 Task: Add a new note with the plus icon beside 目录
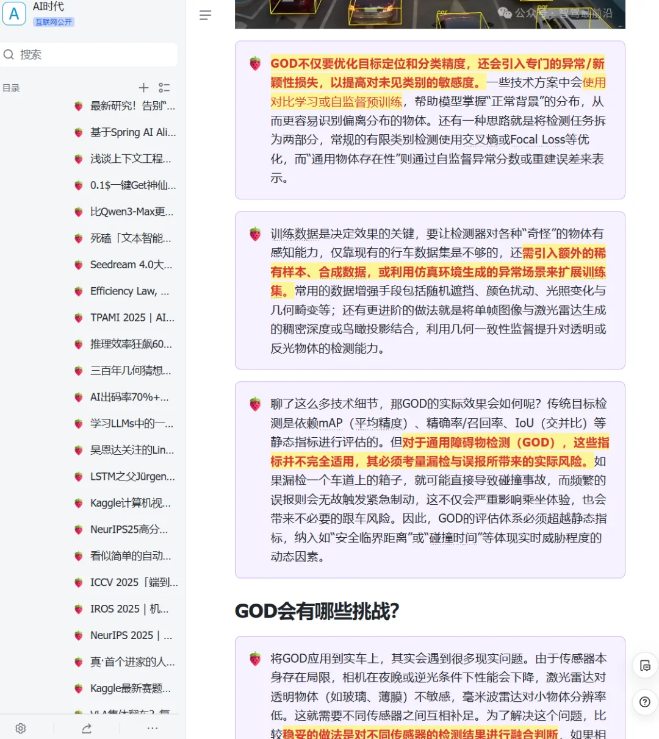click(x=144, y=88)
